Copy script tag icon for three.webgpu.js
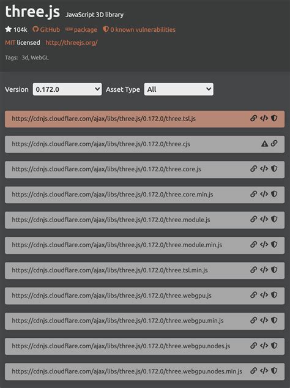The height and width of the screenshot is (388, 290). tap(264, 295)
